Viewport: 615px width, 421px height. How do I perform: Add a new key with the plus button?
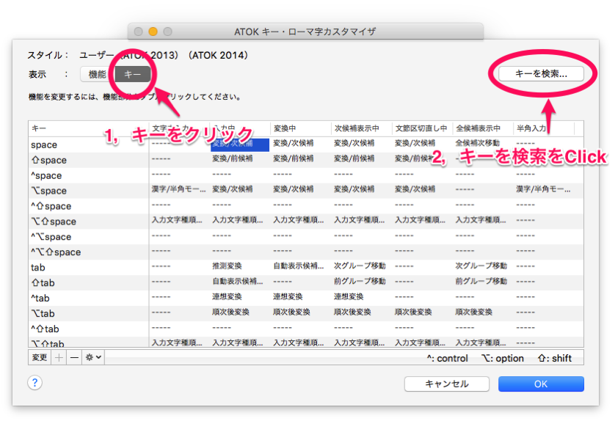(59, 357)
